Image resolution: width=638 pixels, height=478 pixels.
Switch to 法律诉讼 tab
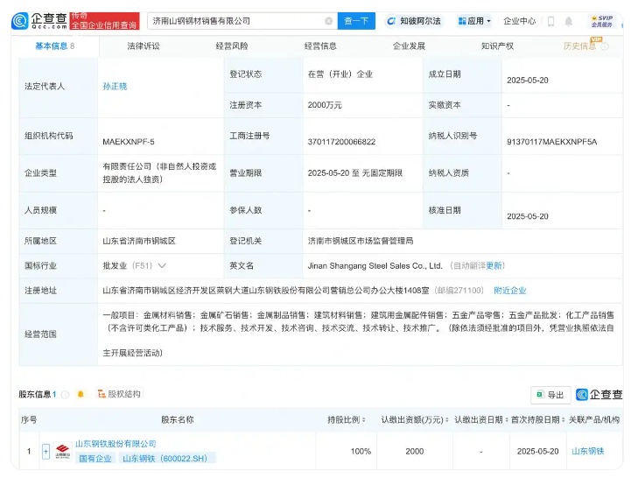coord(144,46)
